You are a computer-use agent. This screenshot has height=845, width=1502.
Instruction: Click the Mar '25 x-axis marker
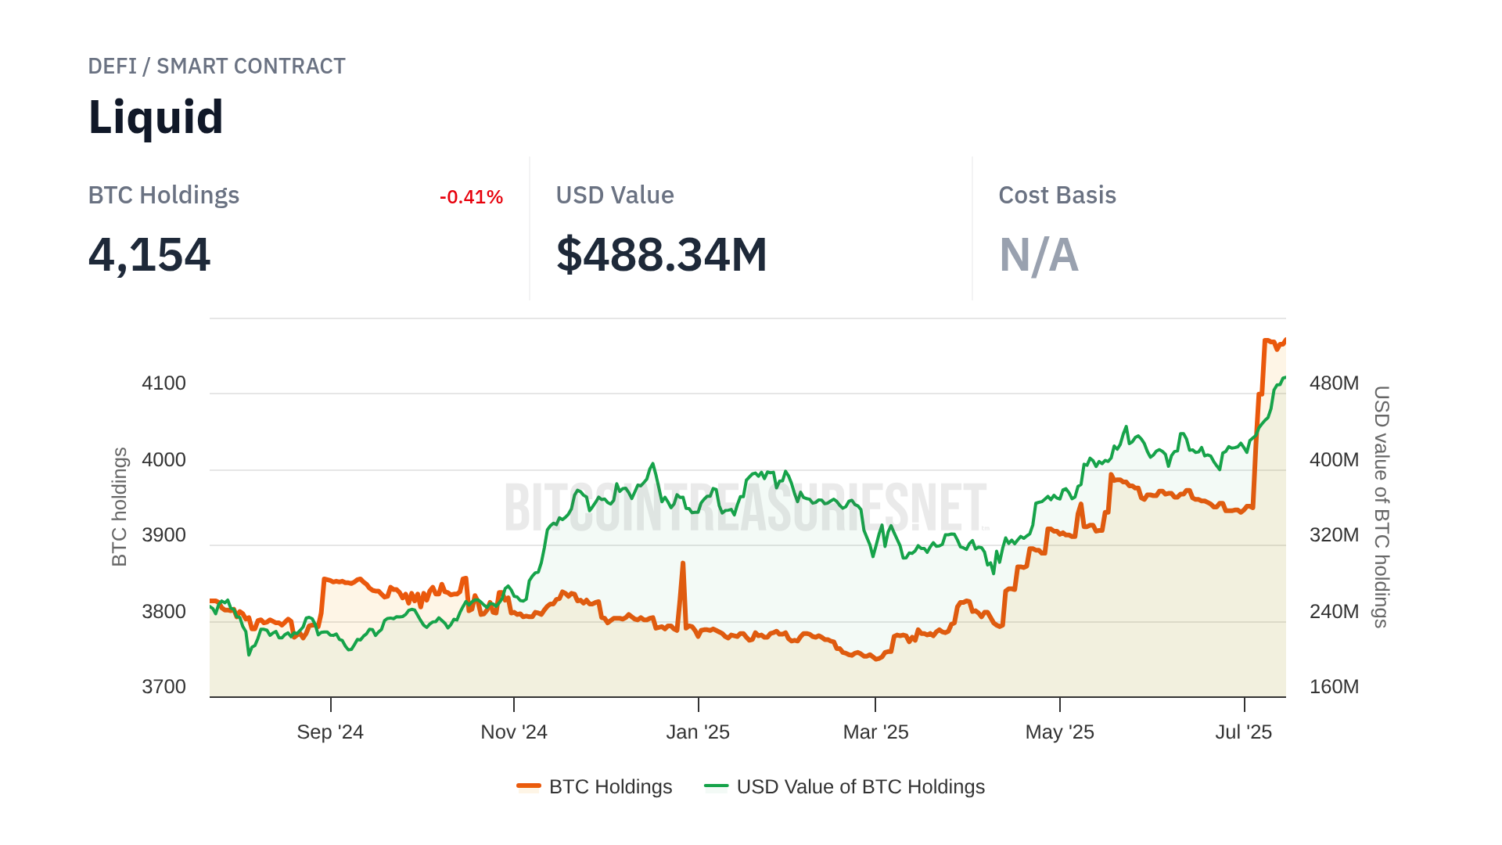(875, 732)
